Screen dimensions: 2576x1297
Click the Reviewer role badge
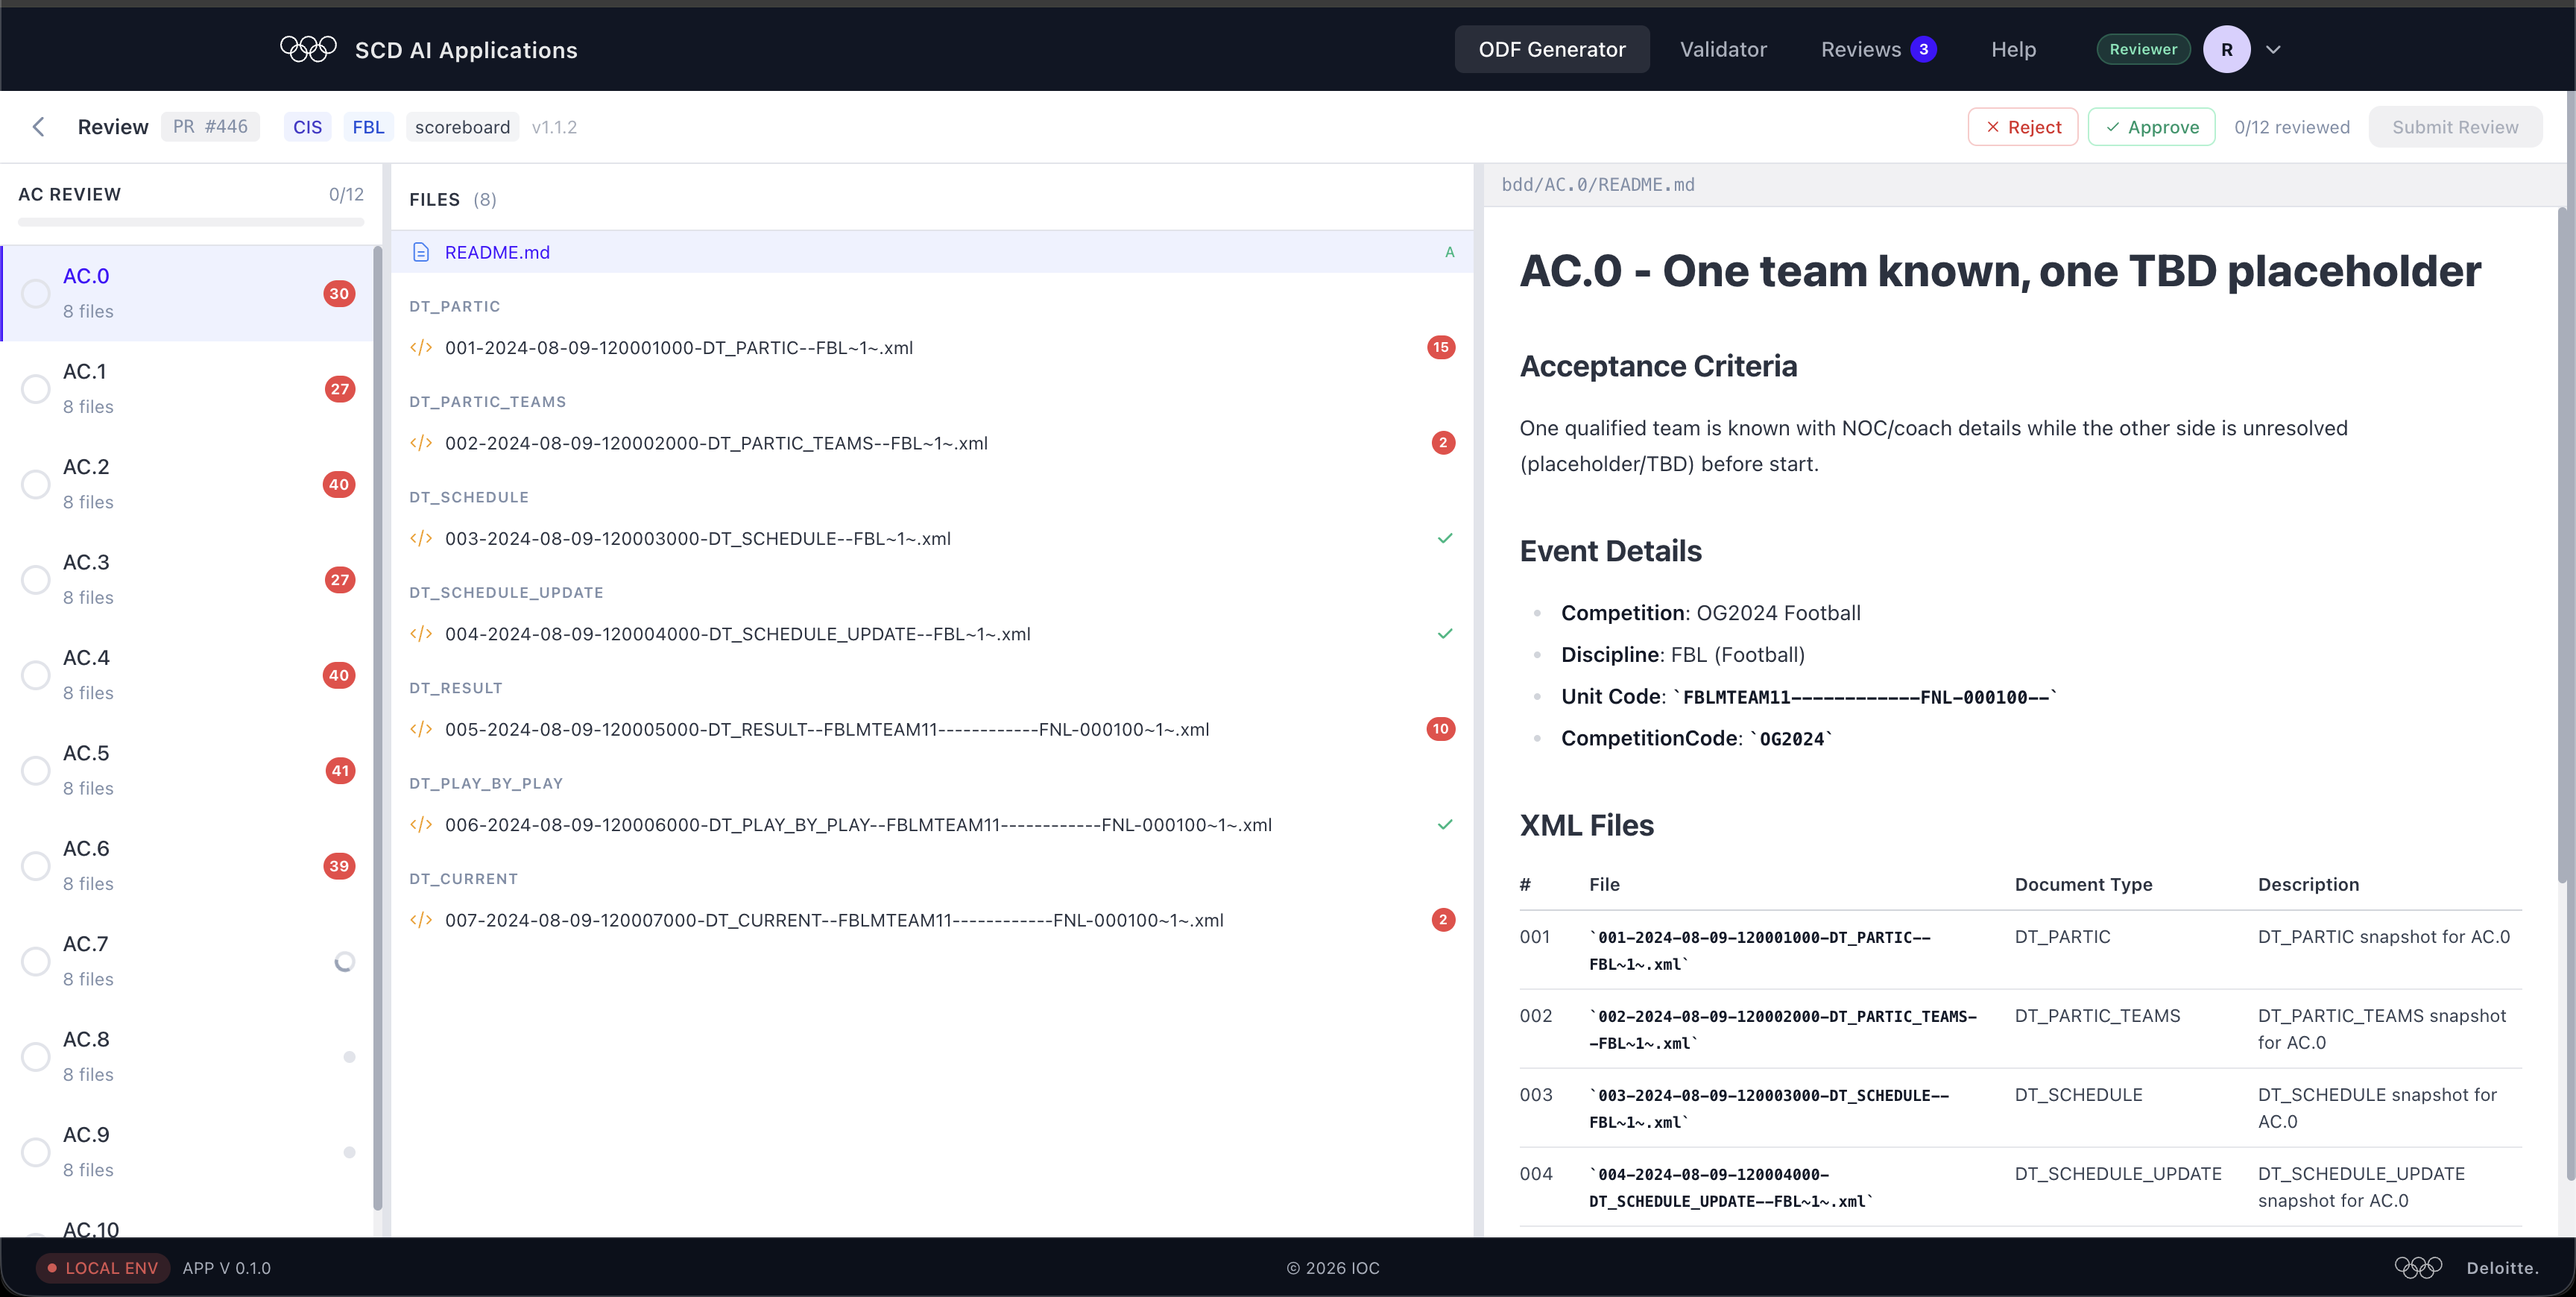click(2143, 49)
